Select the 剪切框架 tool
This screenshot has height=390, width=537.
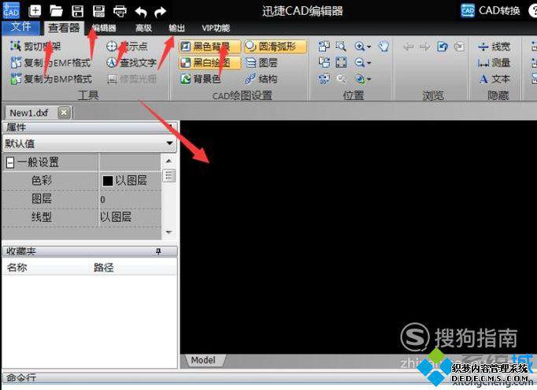[35, 46]
